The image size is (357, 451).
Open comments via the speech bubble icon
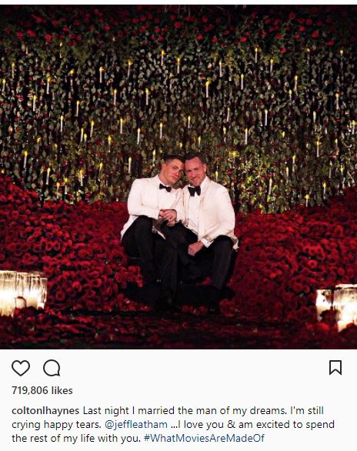[x=52, y=368]
